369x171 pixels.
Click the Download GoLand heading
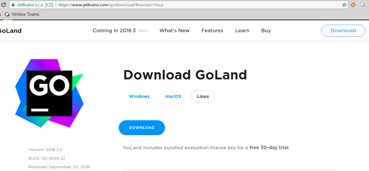pos(185,75)
